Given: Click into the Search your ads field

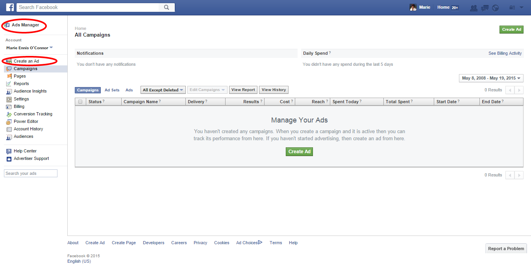Looking at the screenshot, I should coord(31,173).
